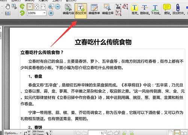Select the 编辑注释 edit comments tool
Image resolution: width=188 pixels, height=135 pixels.
click(108, 9)
